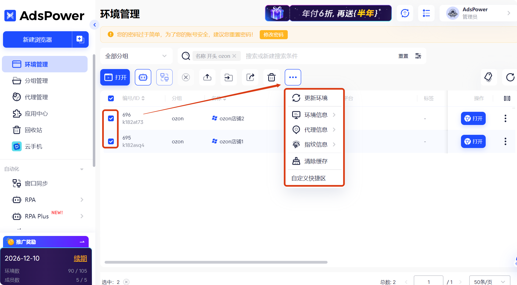Click the 修改密码 button in the warning banner
Image resolution: width=517 pixels, height=285 pixels.
pos(273,35)
